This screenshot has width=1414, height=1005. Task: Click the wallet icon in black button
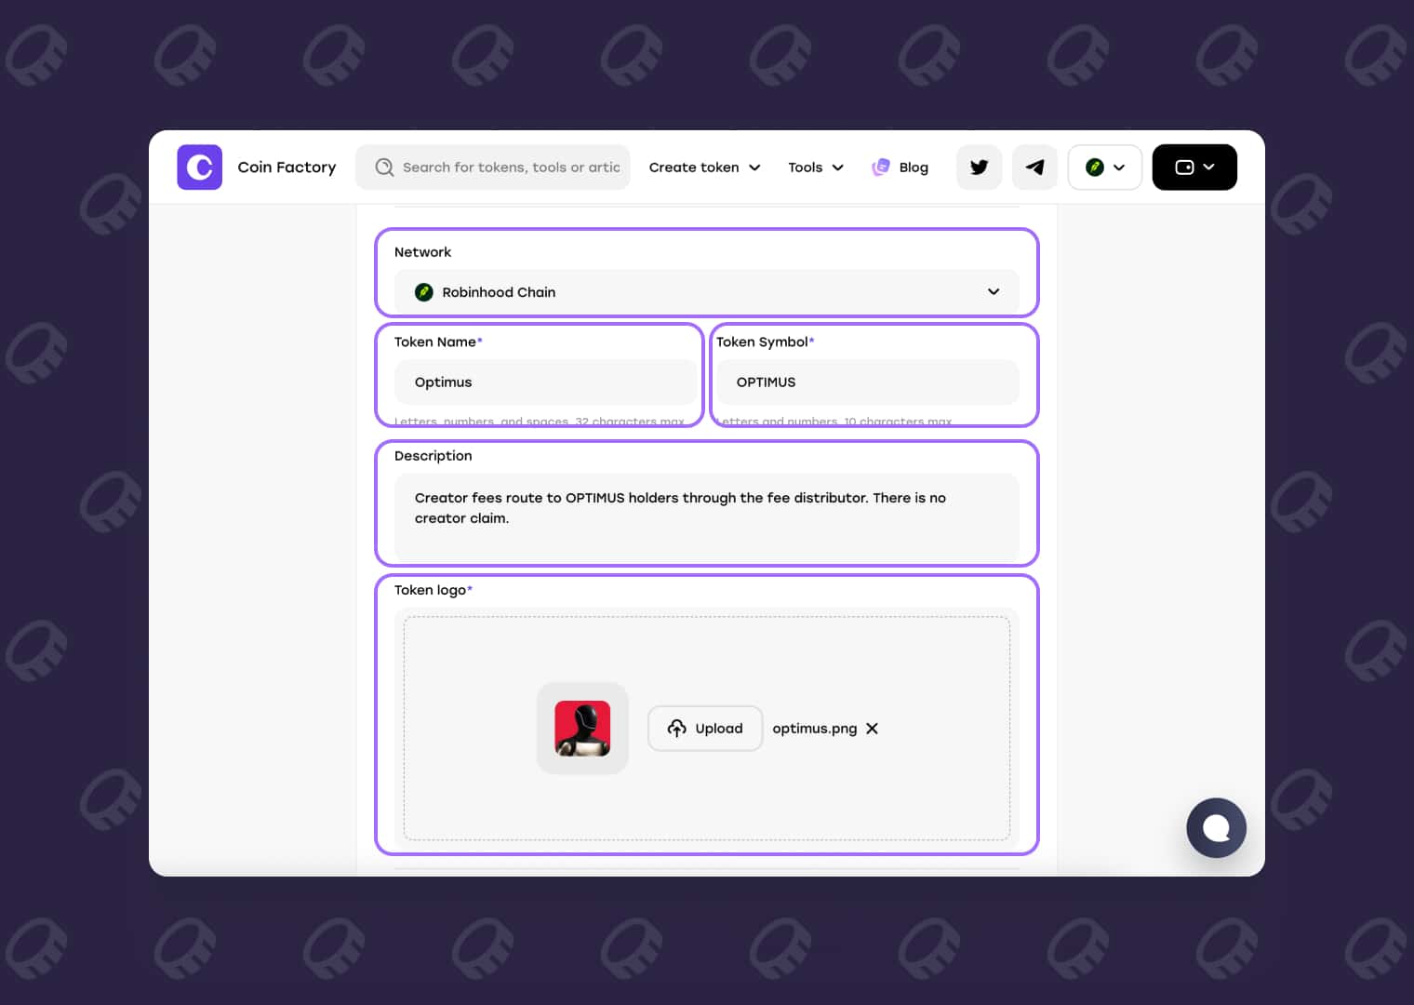(x=1184, y=167)
